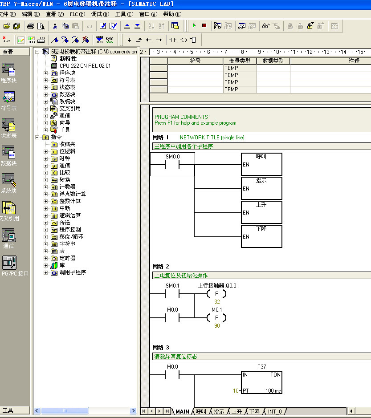Open the PLC menu
Image resolution: width=371 pixels, height=418 pixels.
(x=77, y=14)
